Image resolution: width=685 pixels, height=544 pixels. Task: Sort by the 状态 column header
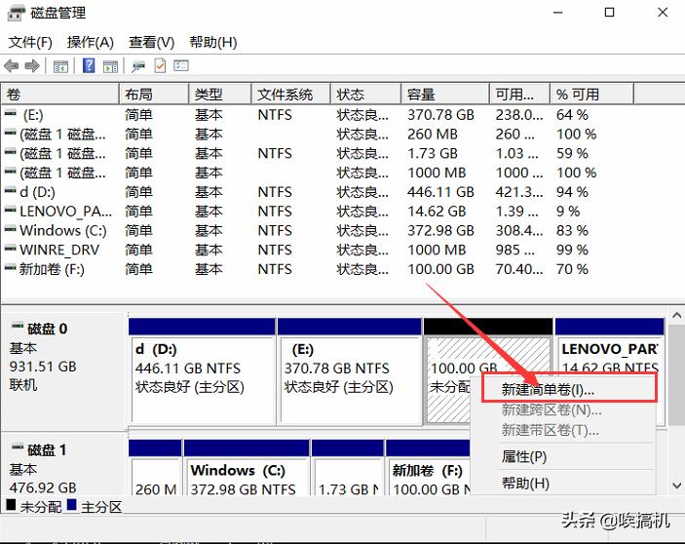[365, 95]
